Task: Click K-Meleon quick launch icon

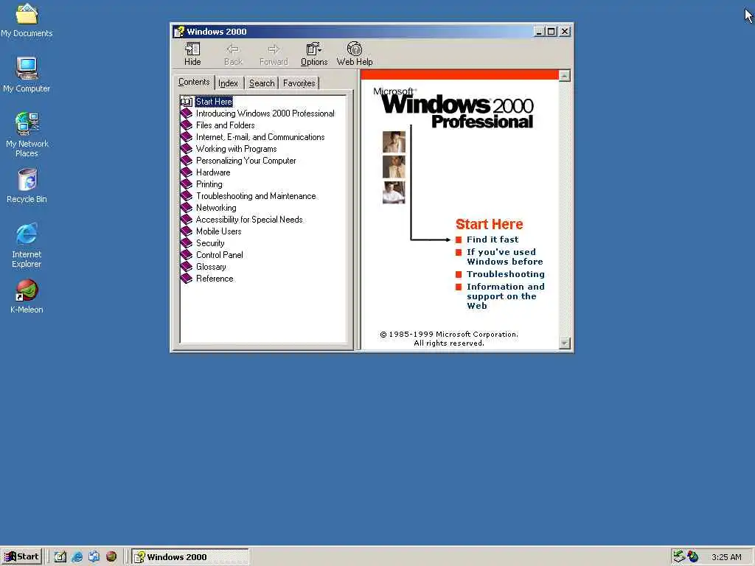Action: click(x=111, y=556)
